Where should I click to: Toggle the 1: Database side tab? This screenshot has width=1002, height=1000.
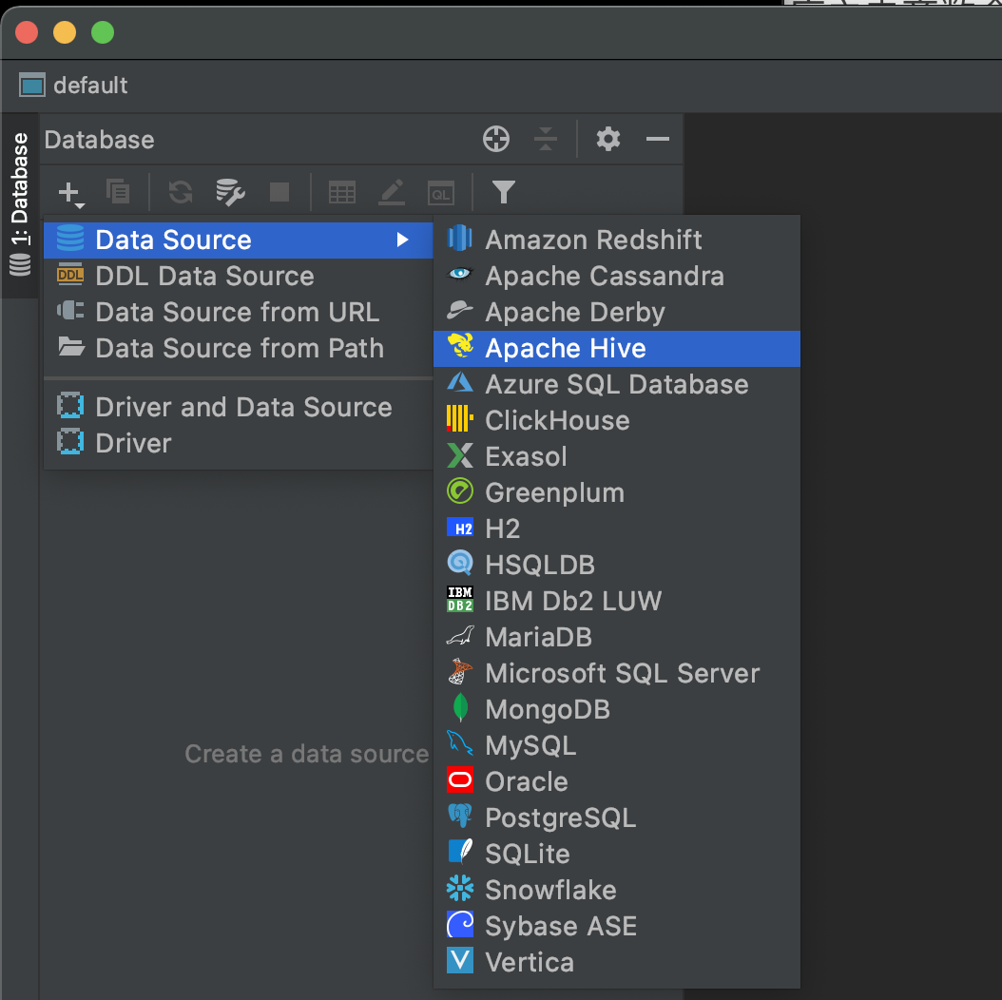20,205
